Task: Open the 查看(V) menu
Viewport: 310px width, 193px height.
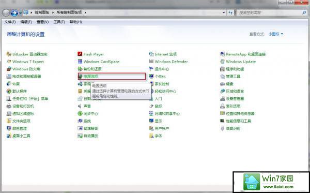Action: 42,22
